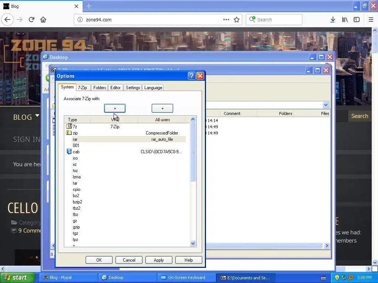Screen dimensions: 378x283
Task: Switch to Blog - Mypal taskbar item
Action: [x=68, y=277]
